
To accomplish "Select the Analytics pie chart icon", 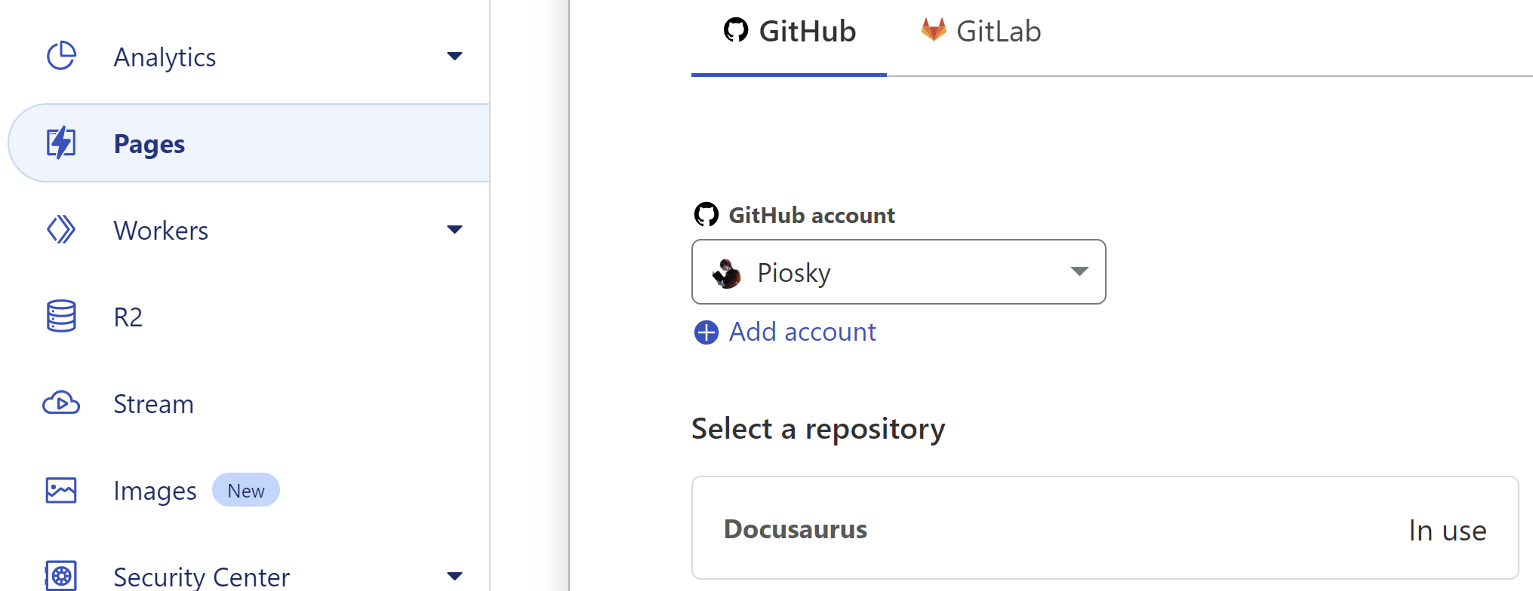I will pyautogui.click(x=61, y=56).
